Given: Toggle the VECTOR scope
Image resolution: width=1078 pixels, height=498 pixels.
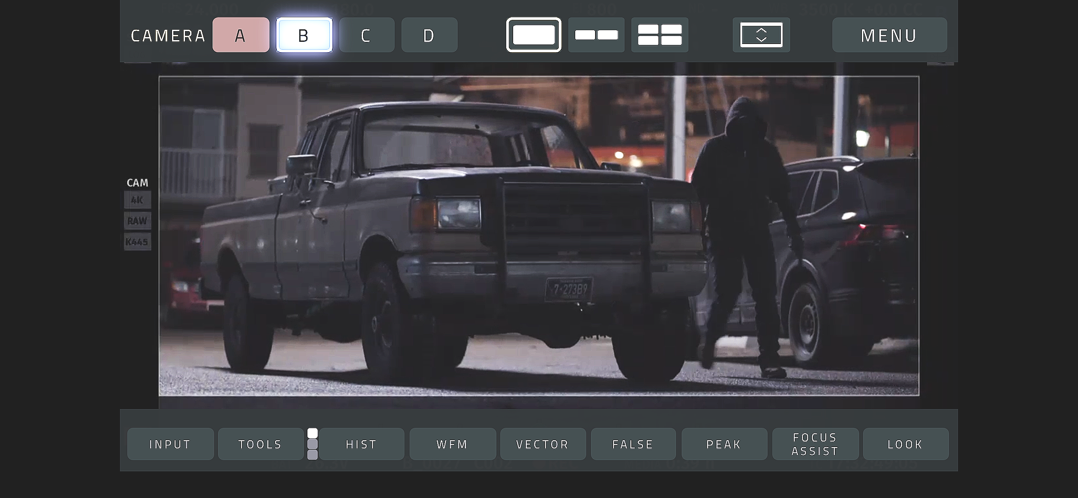Looking at the screenshot, I should [542, 444].
